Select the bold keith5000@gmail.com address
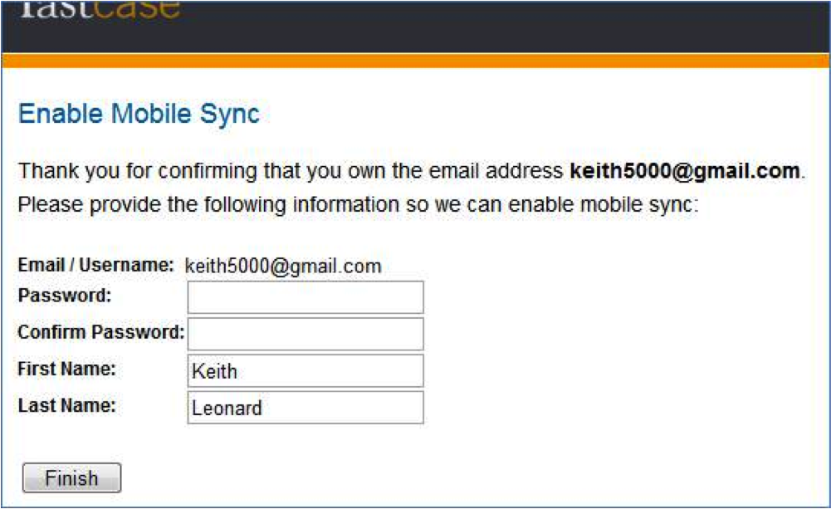Screen dimensions: 831x509 [x=685, y=172]
